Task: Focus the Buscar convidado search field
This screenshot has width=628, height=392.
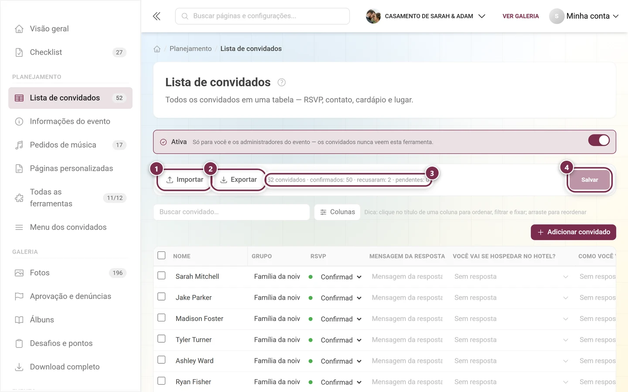Action: pos(232,212)
